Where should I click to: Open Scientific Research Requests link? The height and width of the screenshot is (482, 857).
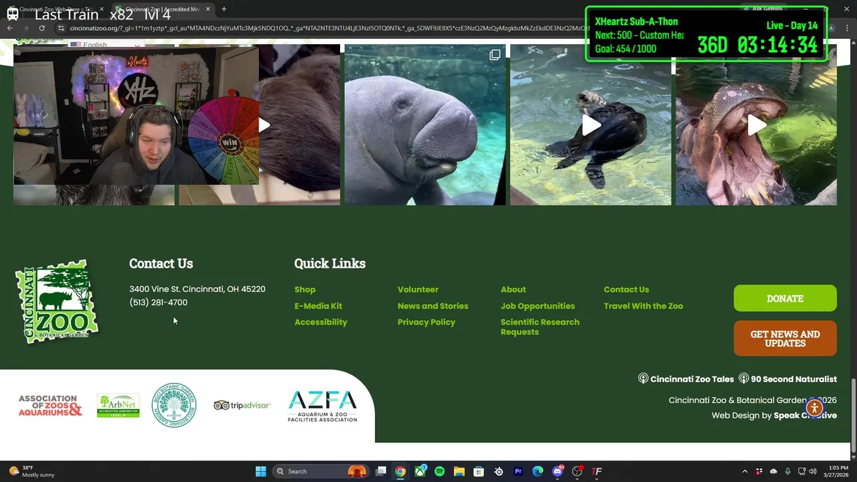(540, 327)
